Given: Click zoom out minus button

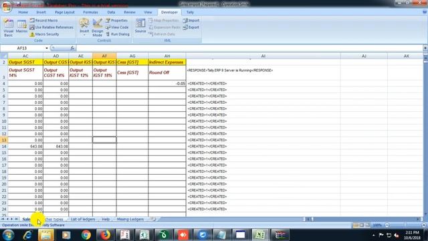Looking at the screenshot, I should point(387,225).
